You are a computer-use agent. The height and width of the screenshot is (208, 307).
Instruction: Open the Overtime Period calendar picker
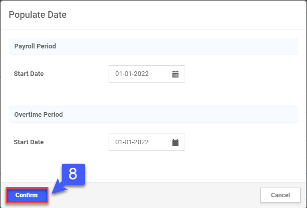175,142
